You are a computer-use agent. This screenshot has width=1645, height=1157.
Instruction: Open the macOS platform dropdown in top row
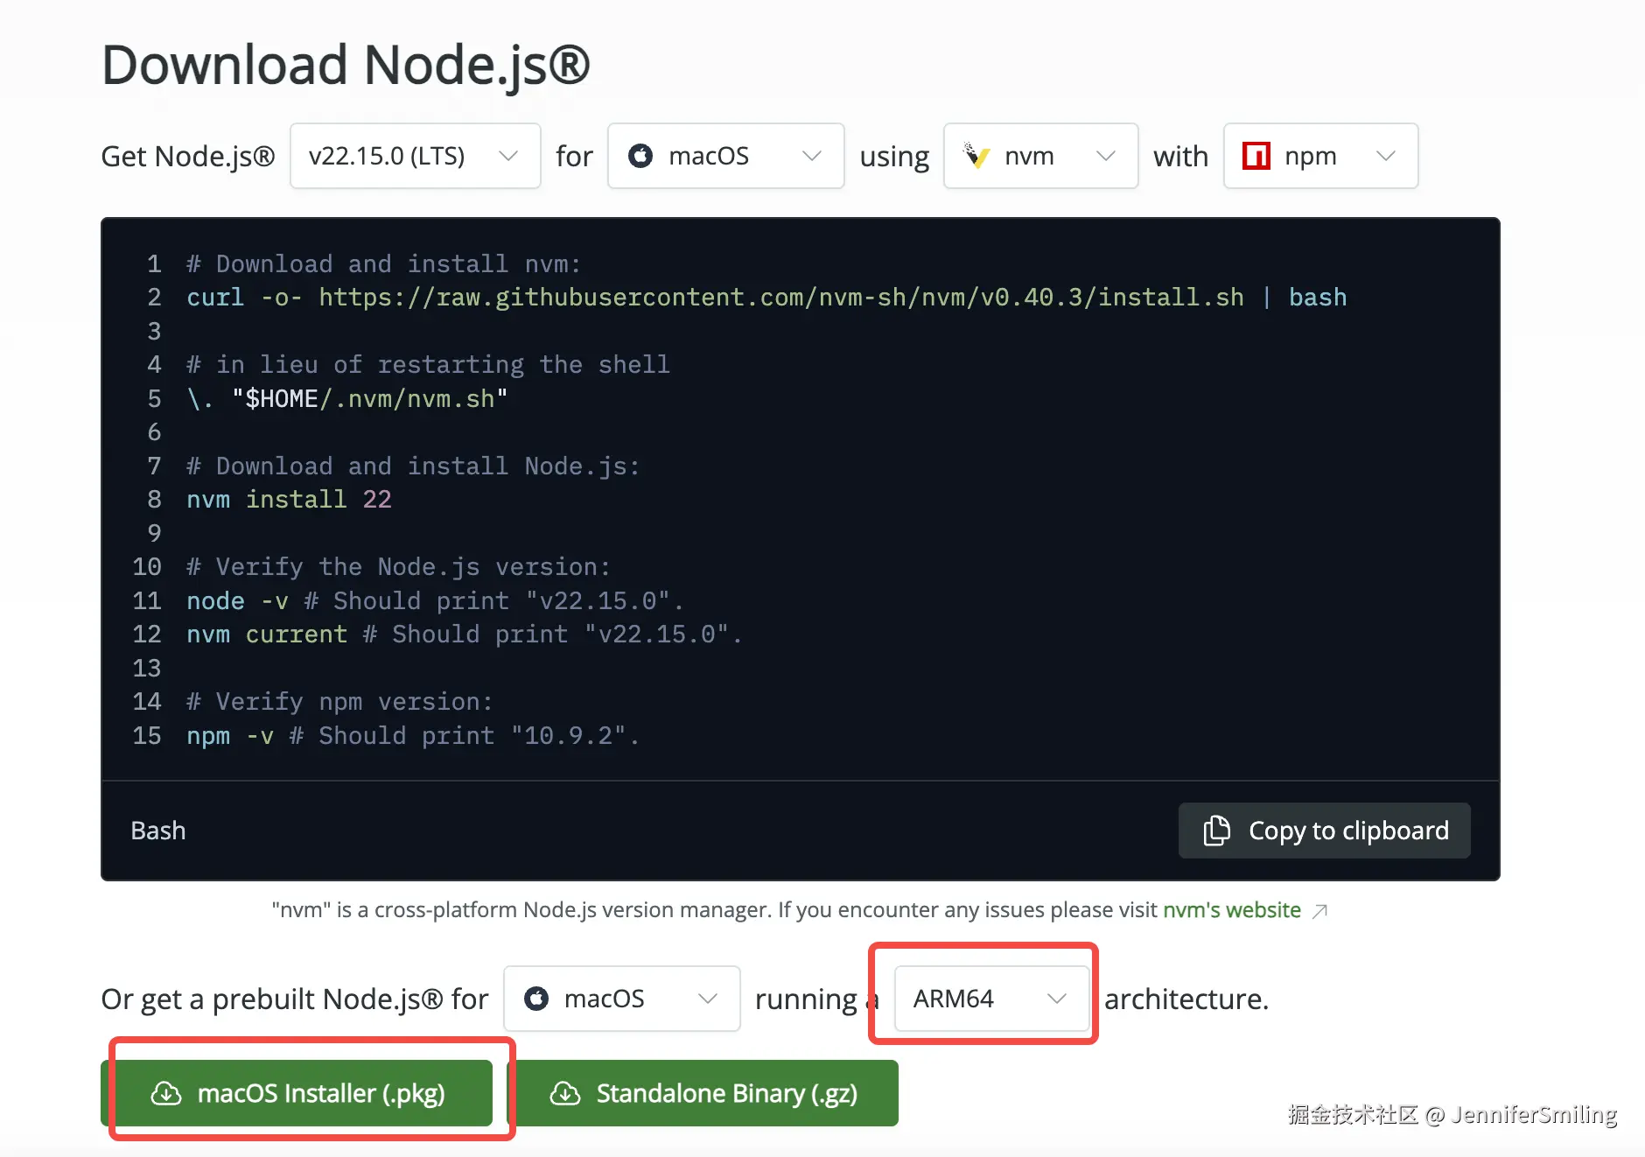coord(725,156)
